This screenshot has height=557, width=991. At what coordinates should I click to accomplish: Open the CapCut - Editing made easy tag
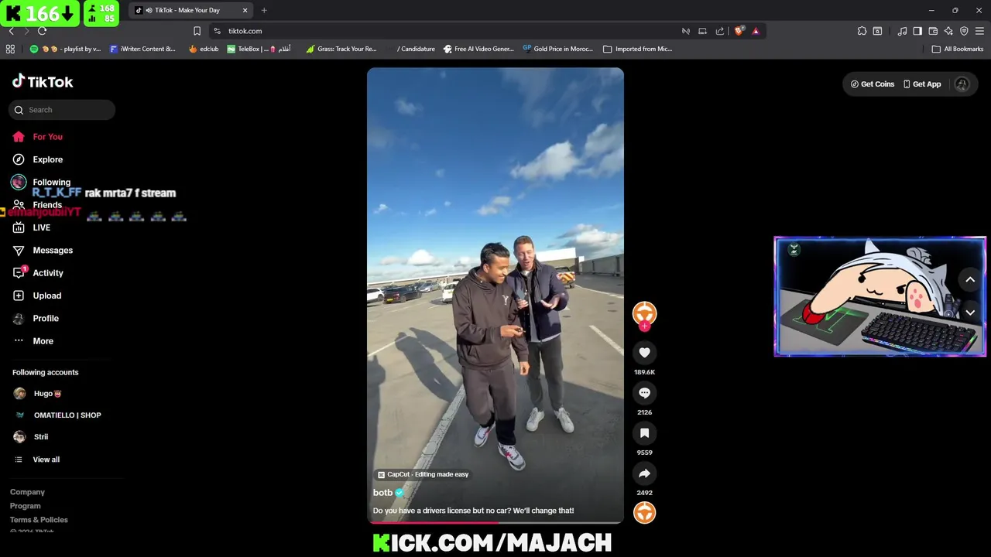click(423, 474)
